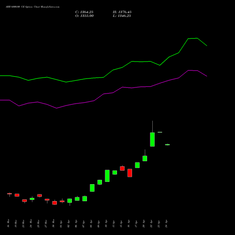Select the 24 Mar date label
This screenshot has height=235, width=235.
[x=31, y=223]
